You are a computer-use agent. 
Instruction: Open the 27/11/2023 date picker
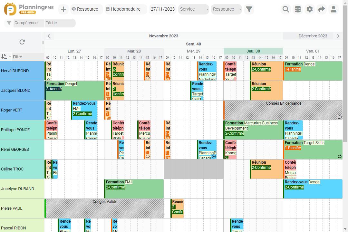point(163,9)
